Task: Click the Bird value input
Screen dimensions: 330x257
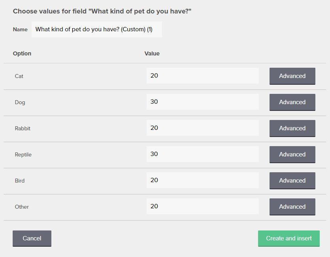Action: (x=202, y=180)
